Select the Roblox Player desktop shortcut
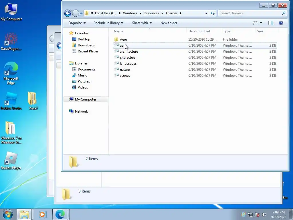 [11, 161]
